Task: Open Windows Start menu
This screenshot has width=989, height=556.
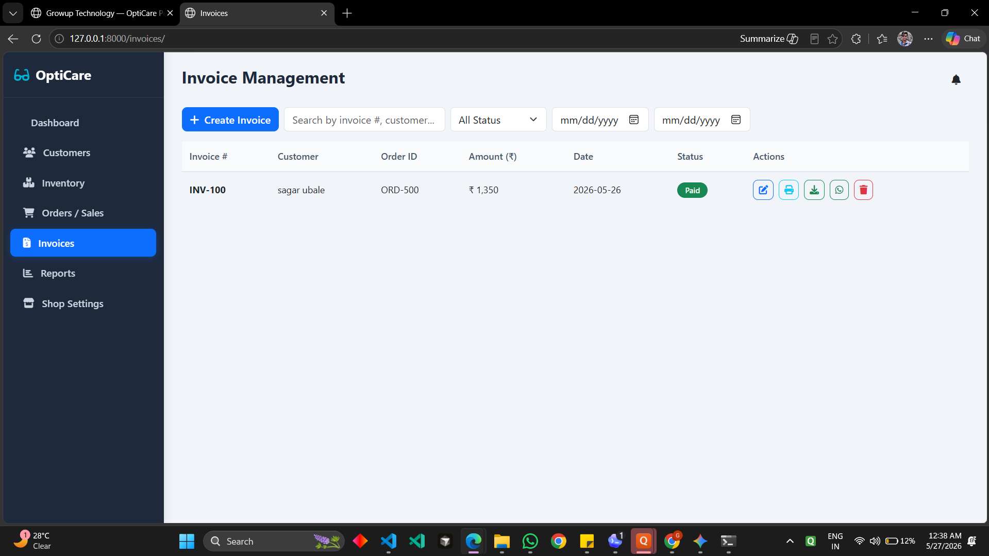Action: [187, 541]
